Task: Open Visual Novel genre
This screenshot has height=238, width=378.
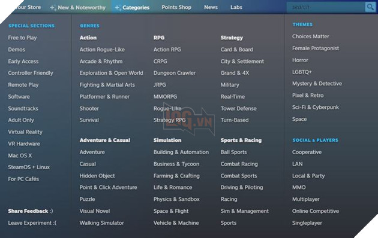Action: [x=95, y=211]
